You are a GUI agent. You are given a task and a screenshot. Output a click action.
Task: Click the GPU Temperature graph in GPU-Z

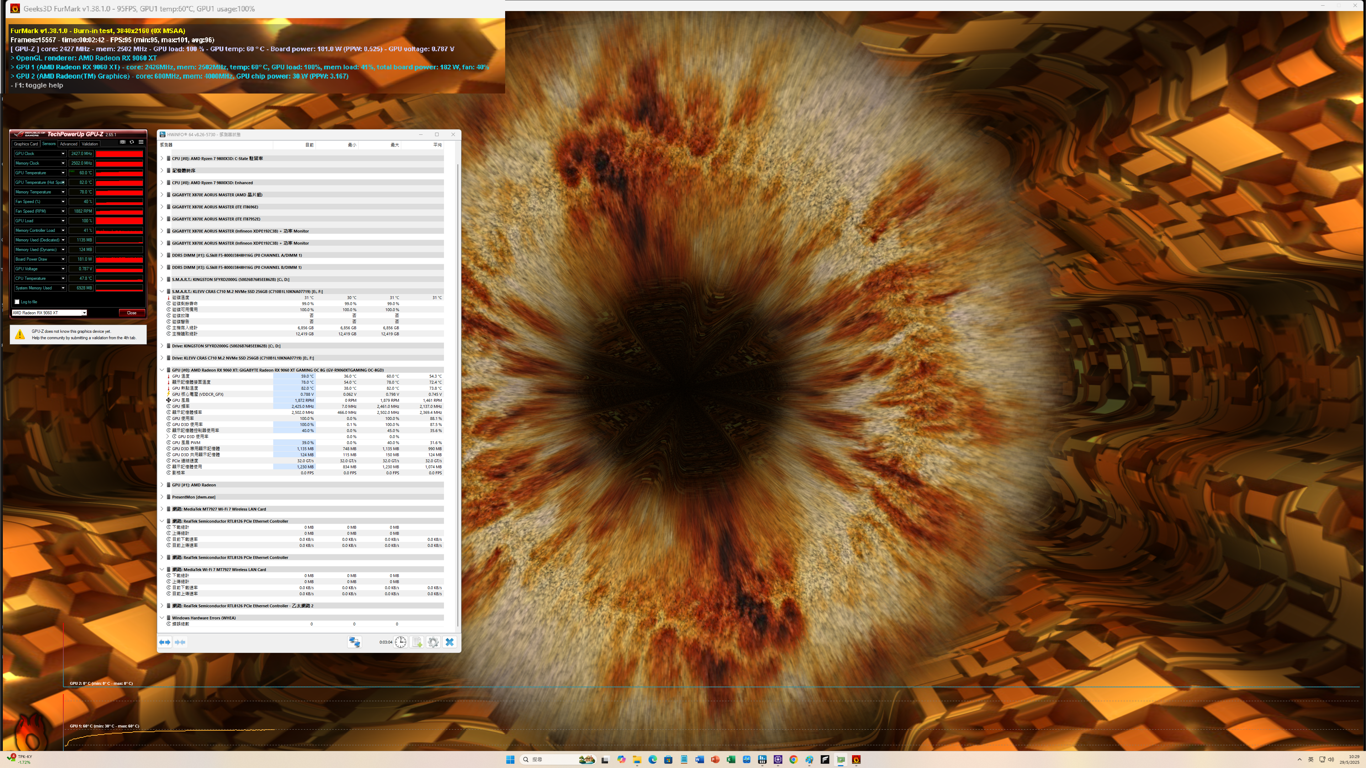click(x=119, y=173)
